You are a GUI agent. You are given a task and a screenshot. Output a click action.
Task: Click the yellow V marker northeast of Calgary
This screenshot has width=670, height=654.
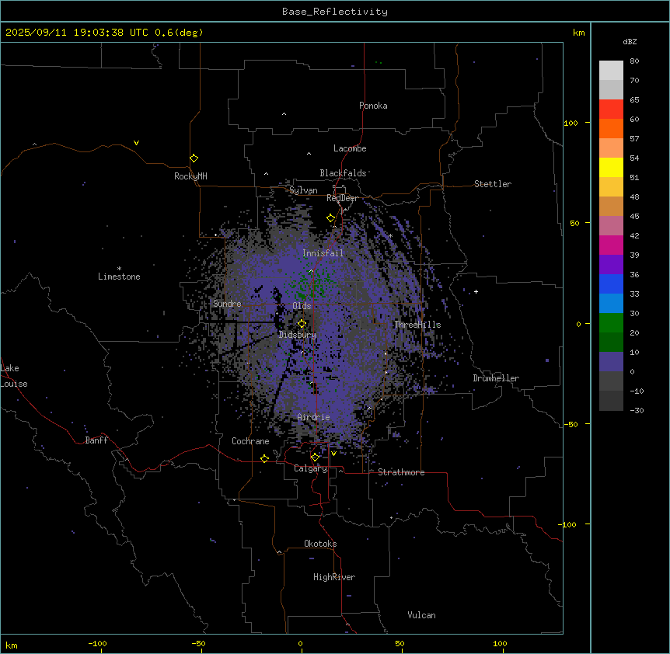(x=333, y=454)
